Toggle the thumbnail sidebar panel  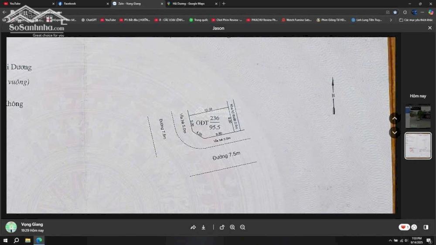[426, 227]
